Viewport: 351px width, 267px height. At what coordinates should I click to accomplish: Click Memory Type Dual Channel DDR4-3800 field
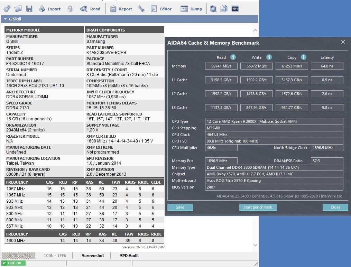click(x=274, y=167)
